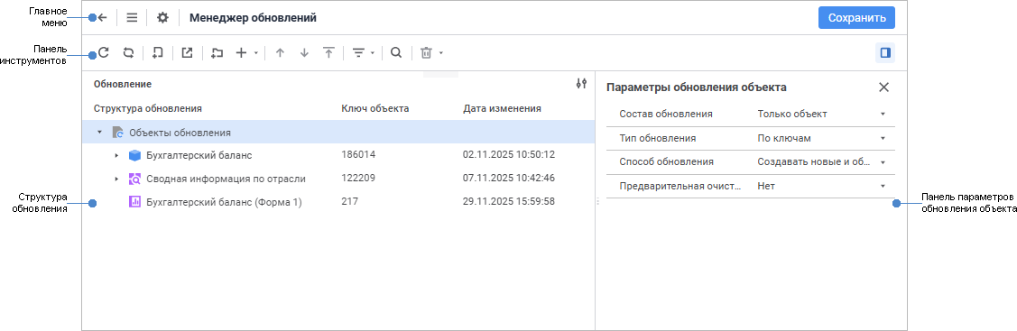
Task: Open column settings sliders icon
Action: tap(582, 84)
